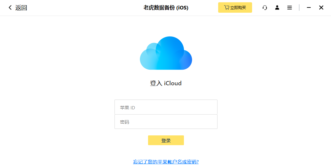Click the 密码 placeholder text

click(x=125, y=122)
